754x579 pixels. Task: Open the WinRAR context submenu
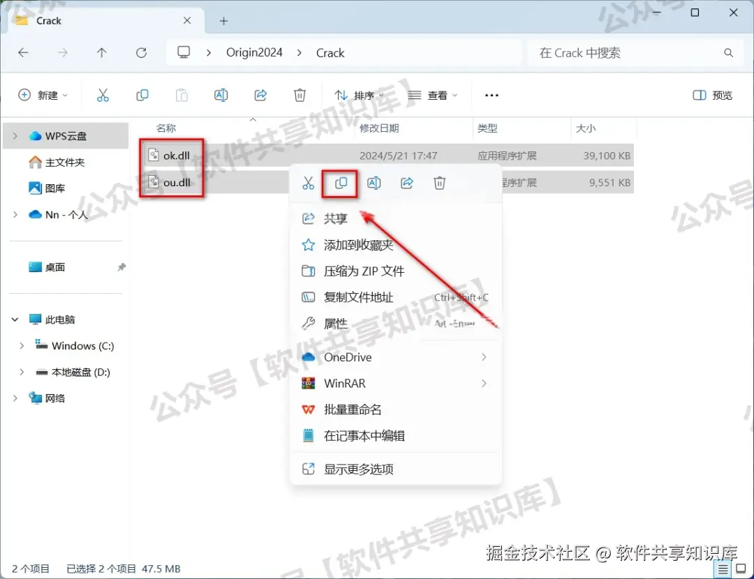(395, 384)
